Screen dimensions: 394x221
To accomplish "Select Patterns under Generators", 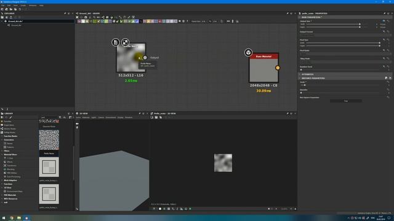I will tap(10, 147).
